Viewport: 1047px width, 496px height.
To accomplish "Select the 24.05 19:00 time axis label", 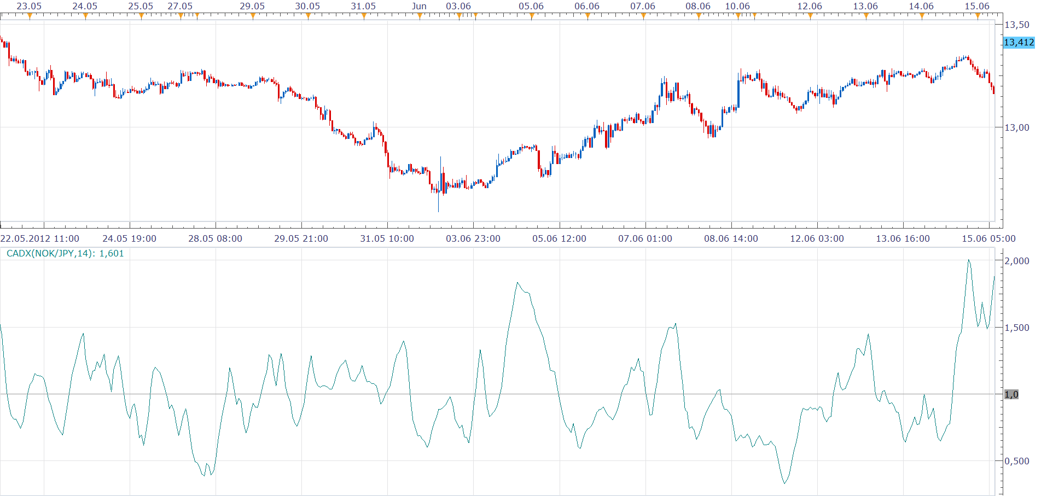I will click(x=130, y=238).
